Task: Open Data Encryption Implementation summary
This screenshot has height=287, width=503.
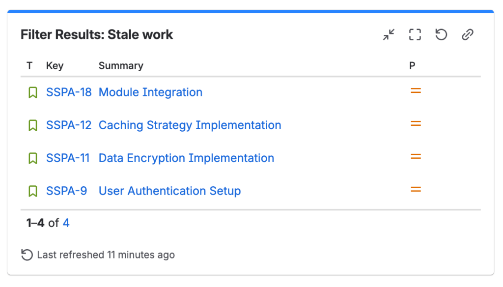Action: [186, 158]
